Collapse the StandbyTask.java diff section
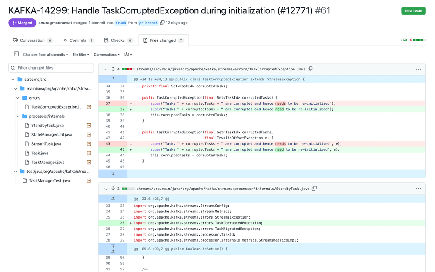The height and width of the screenshot is (272, 435). 106,189
